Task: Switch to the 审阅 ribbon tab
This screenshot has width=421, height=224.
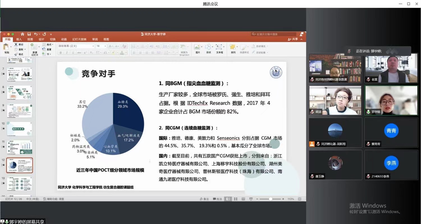Action: pyautogui.click(x=95, y=39)
